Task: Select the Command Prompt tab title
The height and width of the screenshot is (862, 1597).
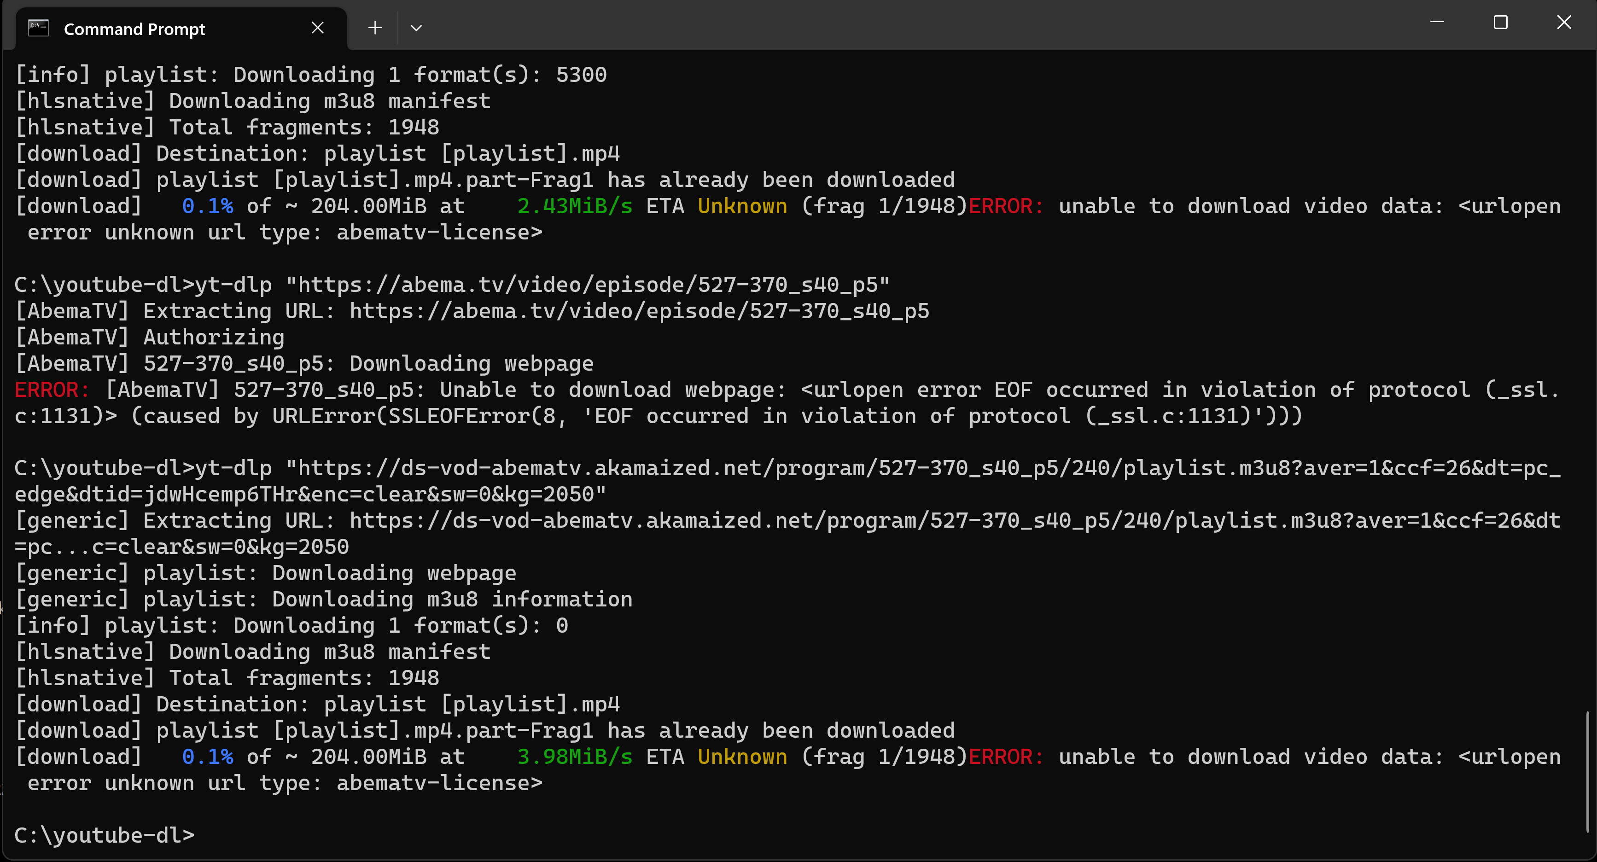Action: point(134,29)
